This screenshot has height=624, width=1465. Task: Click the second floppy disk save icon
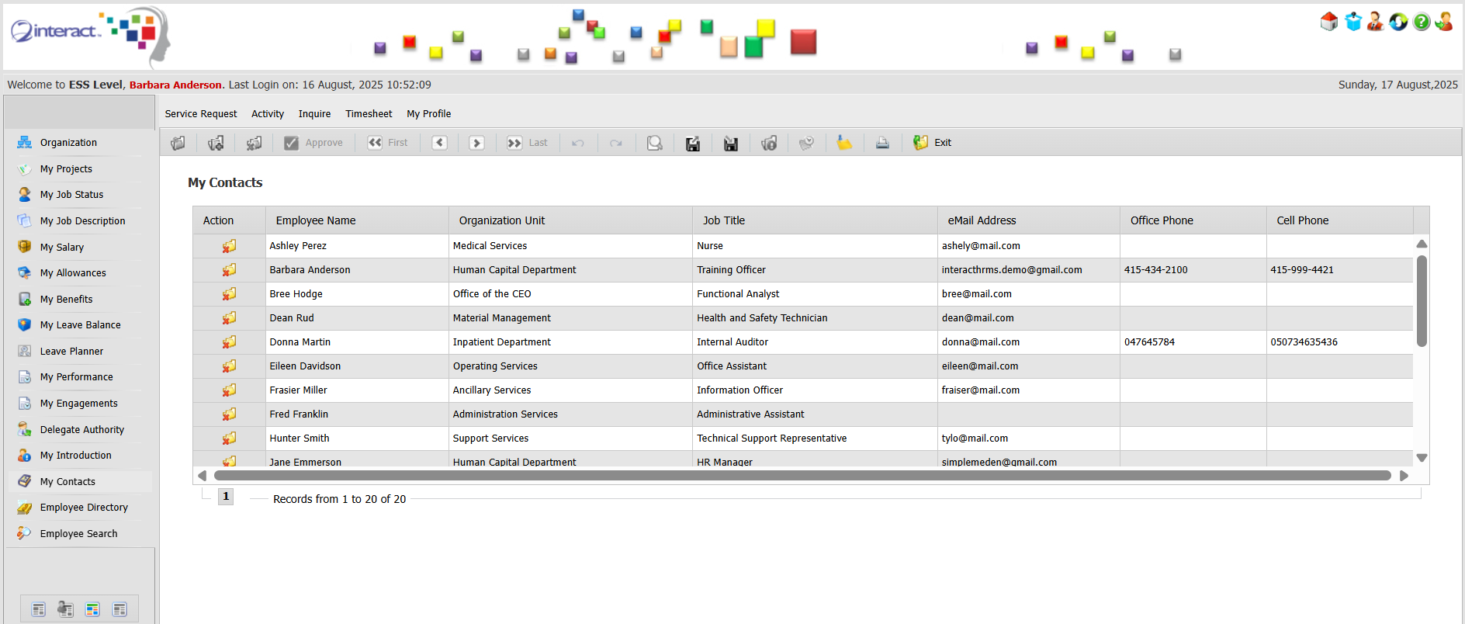point(731,143)
